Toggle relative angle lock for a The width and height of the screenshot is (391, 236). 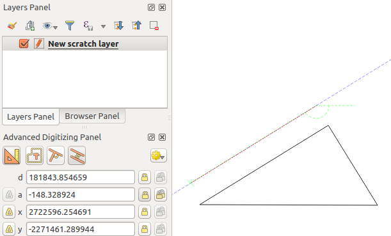[x=161, y=194]
